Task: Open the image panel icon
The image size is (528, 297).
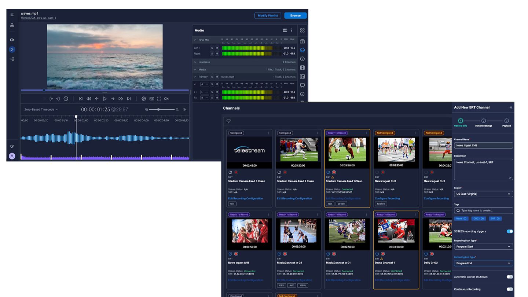Action: pyautogui.click(x=302, y=77)
